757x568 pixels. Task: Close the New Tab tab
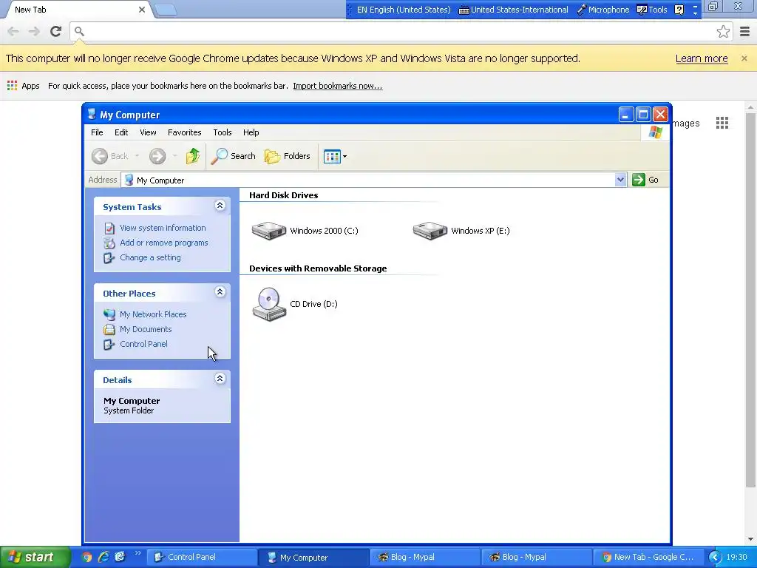click(x=142, y=10)
